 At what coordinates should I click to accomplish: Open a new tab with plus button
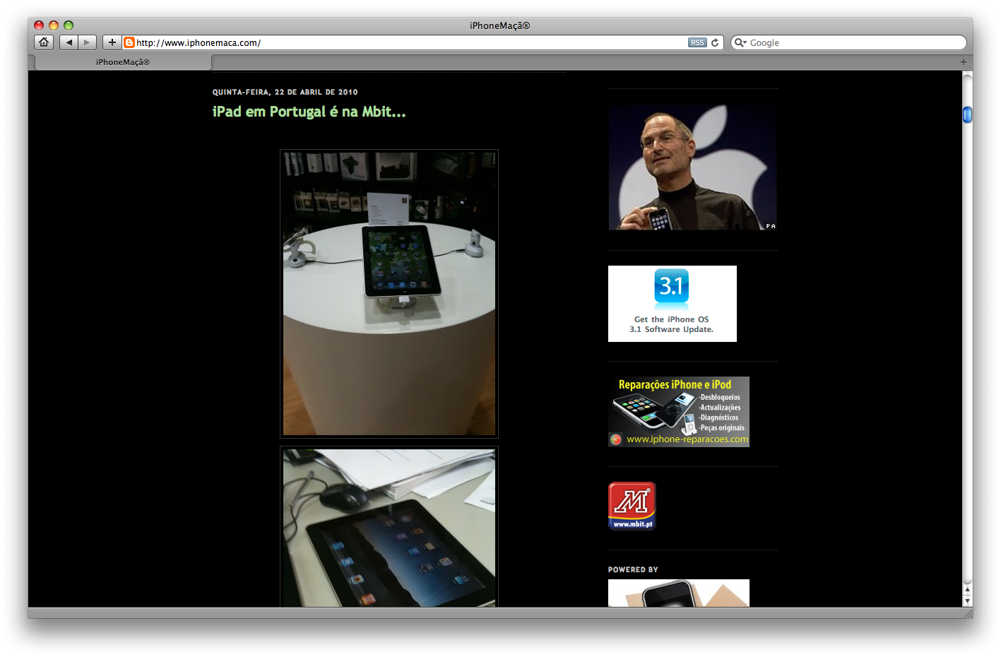[963, 62]
